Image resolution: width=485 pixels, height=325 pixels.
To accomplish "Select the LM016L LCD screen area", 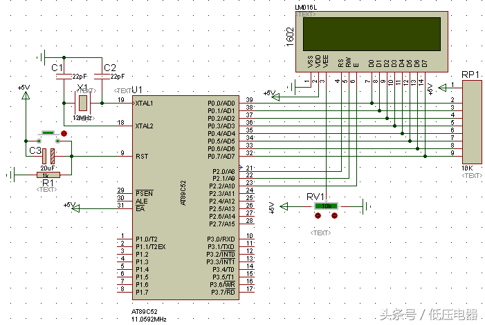I will 372,34.
